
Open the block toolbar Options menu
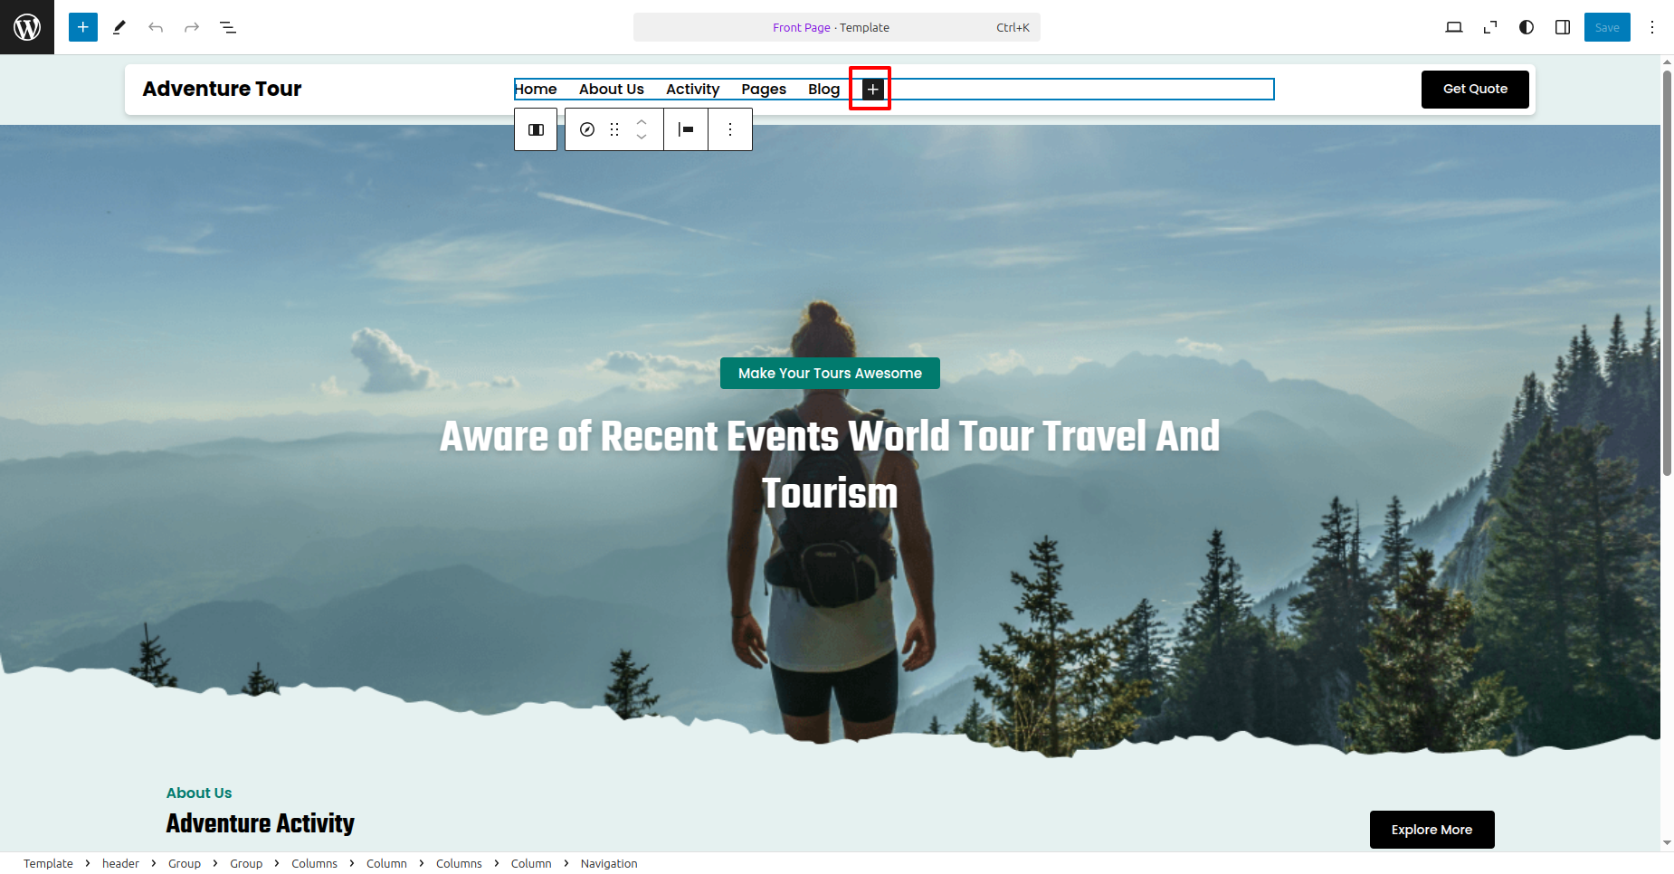(730, 129)
